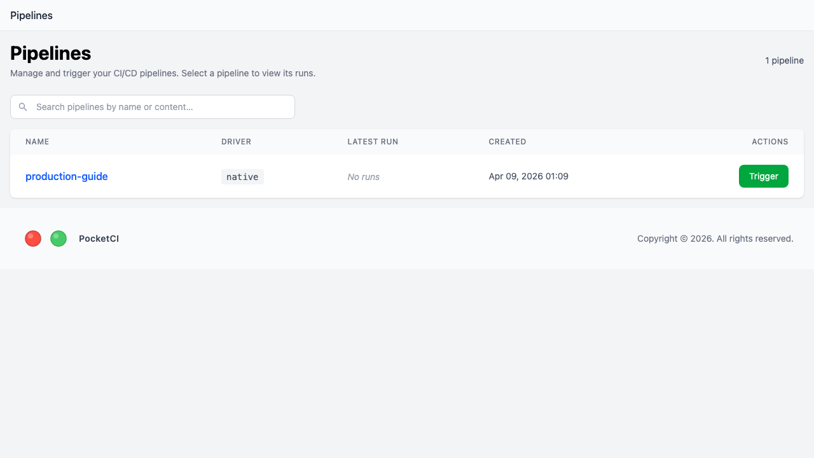
Task: Sort pipelines by the CREATED column
Action: pyautogui.click(x=507, y=142)
